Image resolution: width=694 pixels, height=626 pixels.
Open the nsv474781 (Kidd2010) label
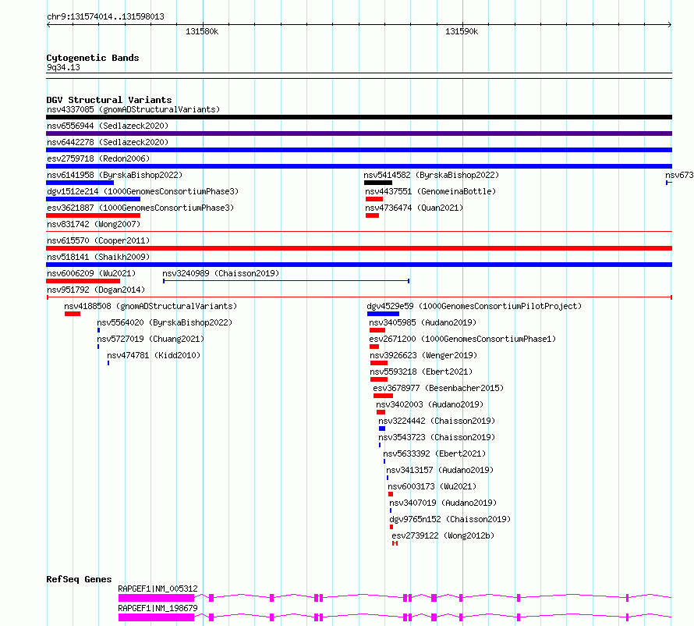[154, 355]
